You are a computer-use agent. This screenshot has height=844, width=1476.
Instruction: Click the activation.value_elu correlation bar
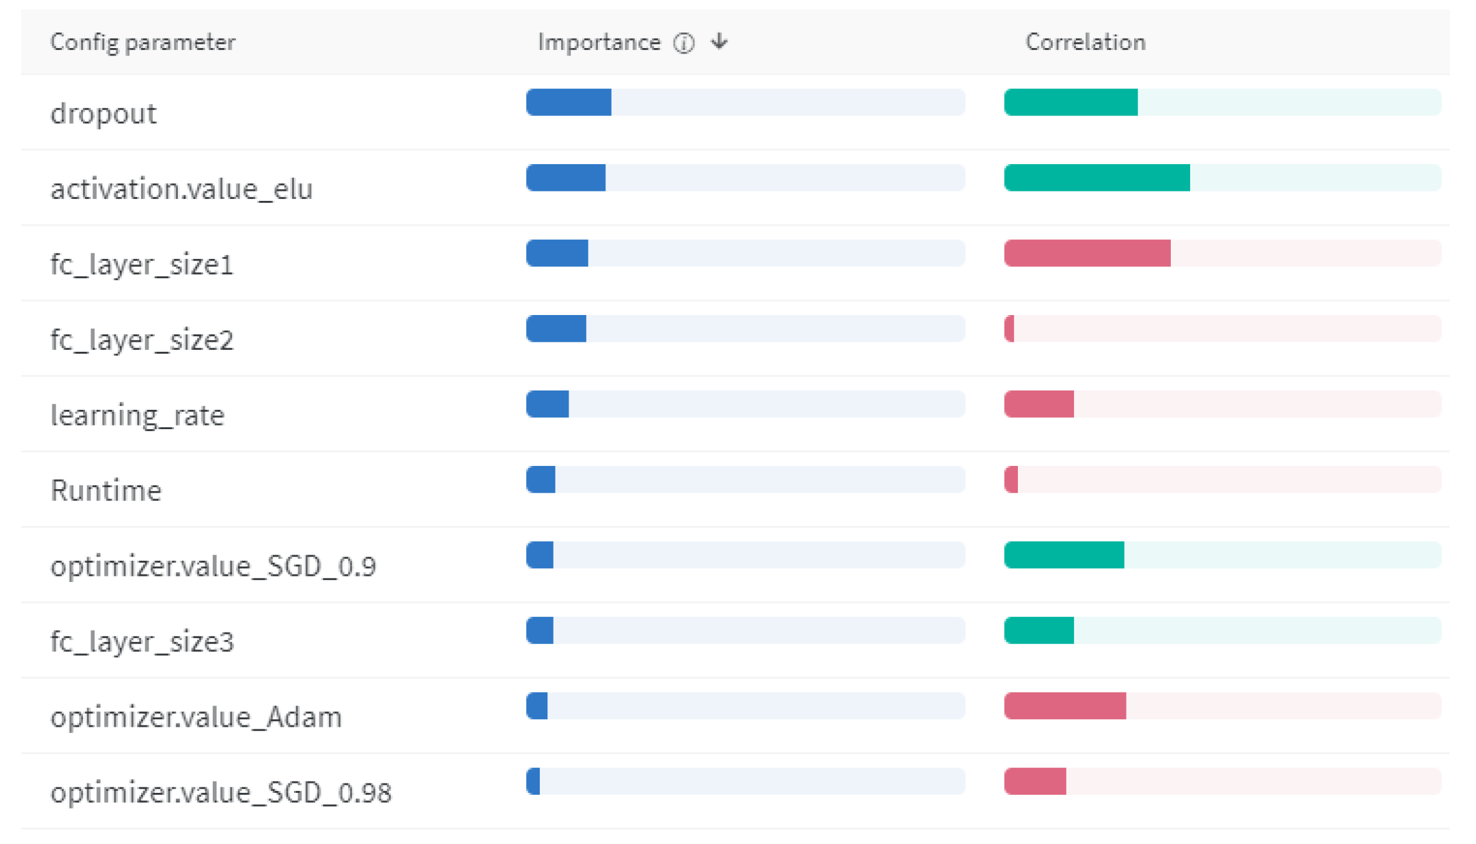[1097, 178]
